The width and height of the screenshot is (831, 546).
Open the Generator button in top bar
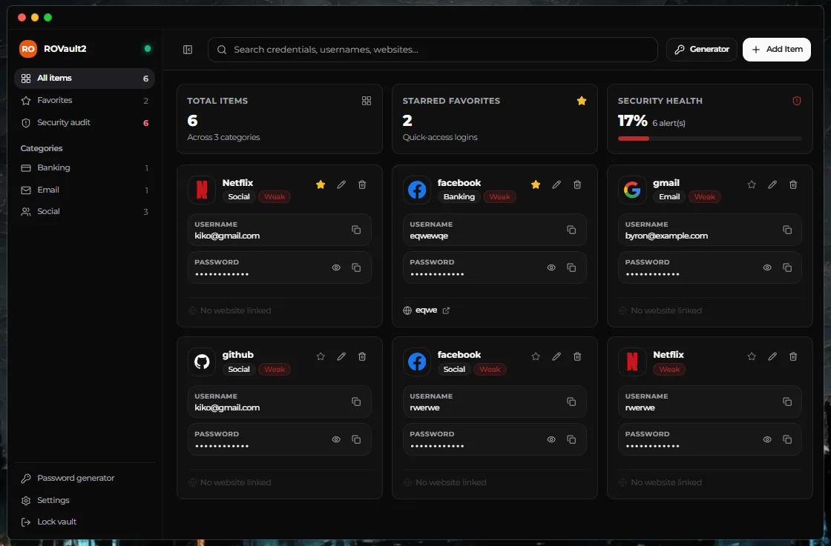pos(702,49)
